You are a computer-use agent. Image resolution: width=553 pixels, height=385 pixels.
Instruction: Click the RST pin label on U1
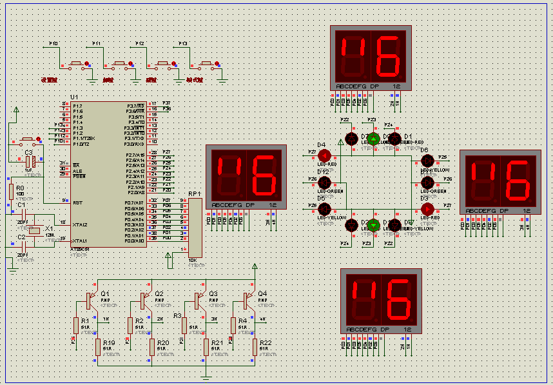(x=77, y=203)
